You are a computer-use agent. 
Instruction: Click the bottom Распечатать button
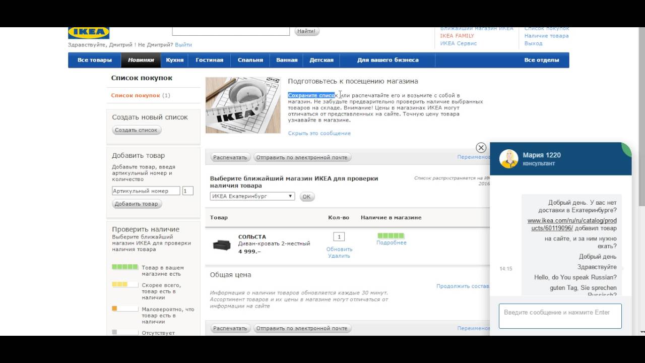230,328
